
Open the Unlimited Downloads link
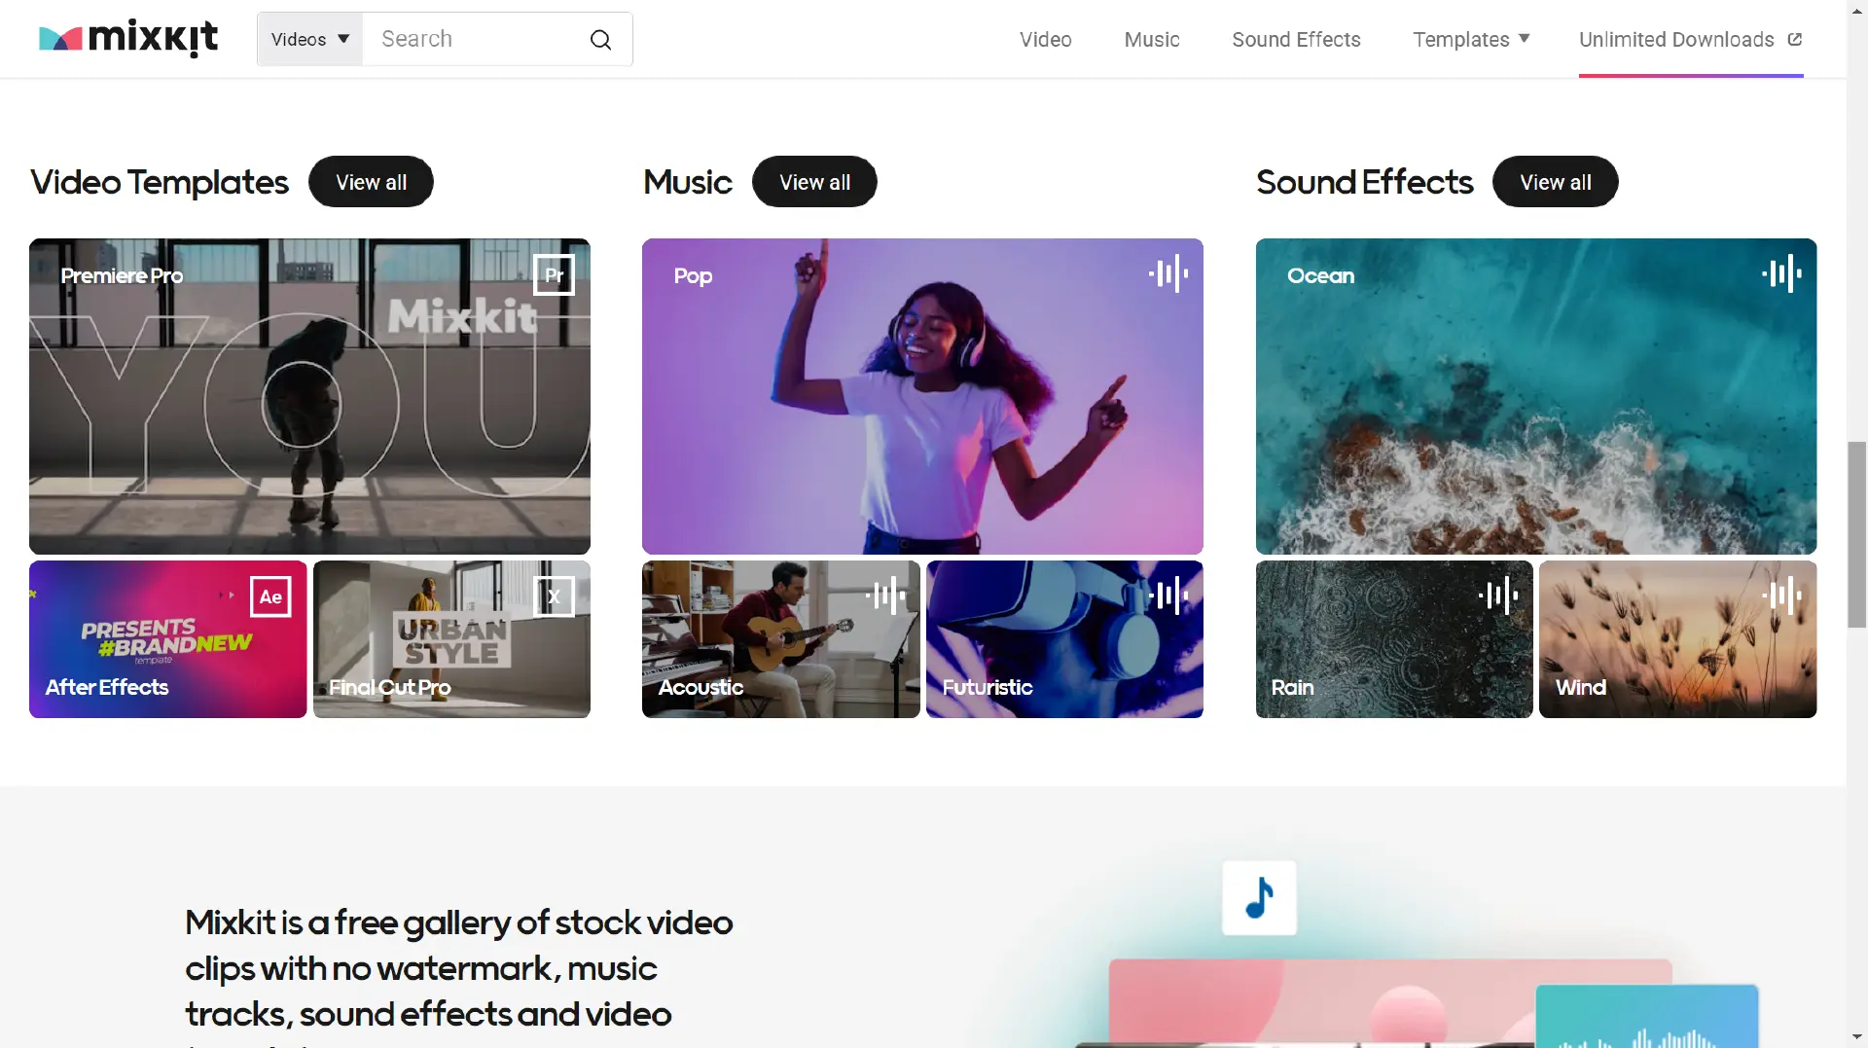coord(1690,40)
